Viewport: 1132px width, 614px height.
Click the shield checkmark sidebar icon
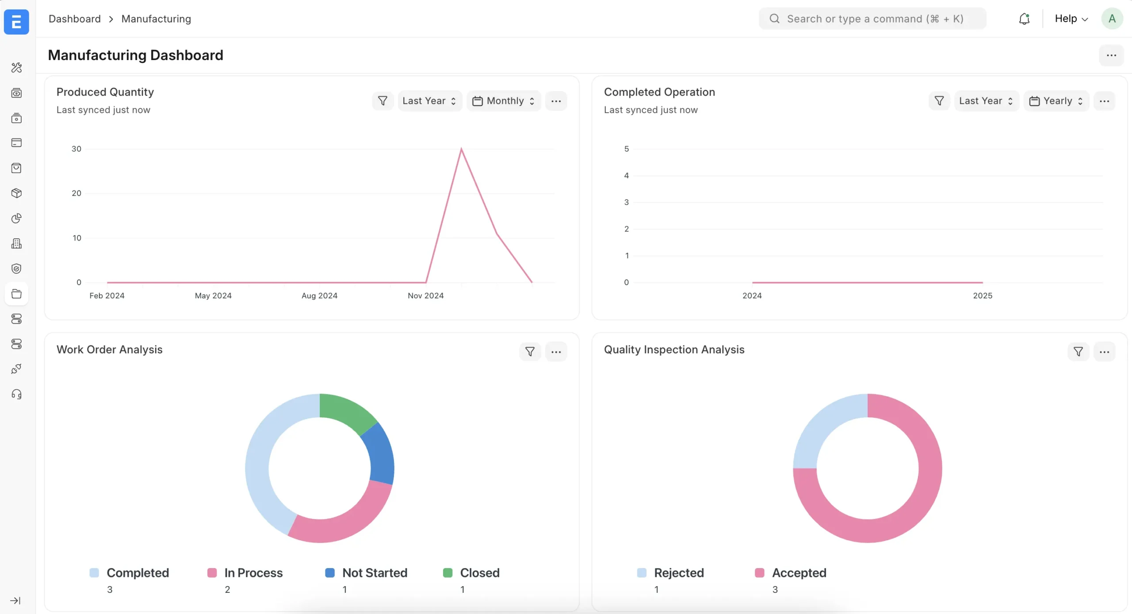point(16,269)
